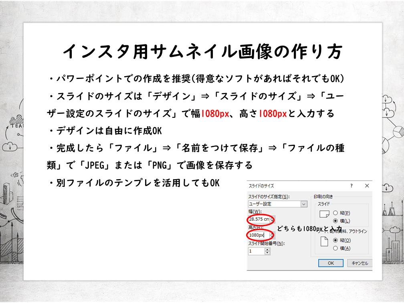Increase スライド開始番号 with up arrow
Screen dimensions: 404x303
(x=267, y=249)
